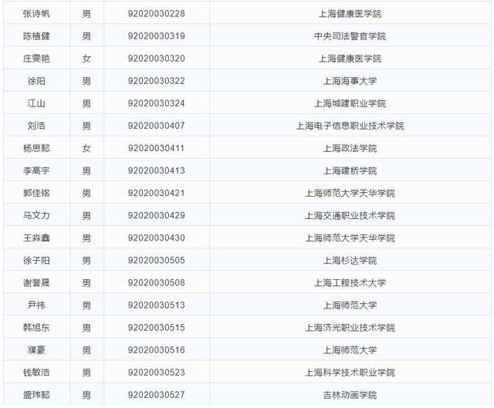Select school 上海科学技术职业学院
Viewport: 494px width, 408px height.
[x=350, y=373]
